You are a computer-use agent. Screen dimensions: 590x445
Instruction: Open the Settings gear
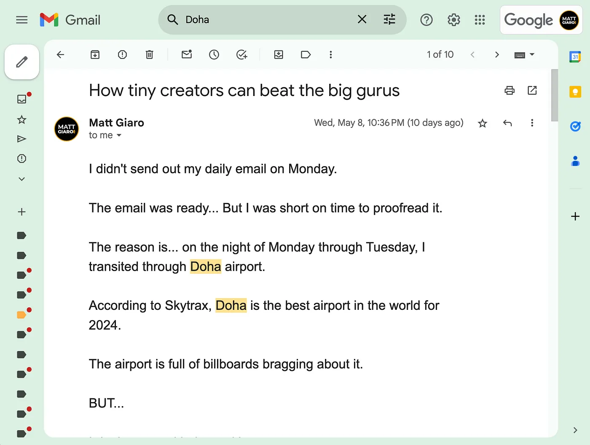coord(453,20)
